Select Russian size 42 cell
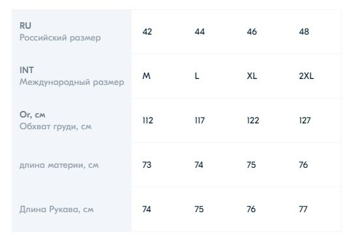This screenshot has width=349, height=235. [x=147, y=31]
